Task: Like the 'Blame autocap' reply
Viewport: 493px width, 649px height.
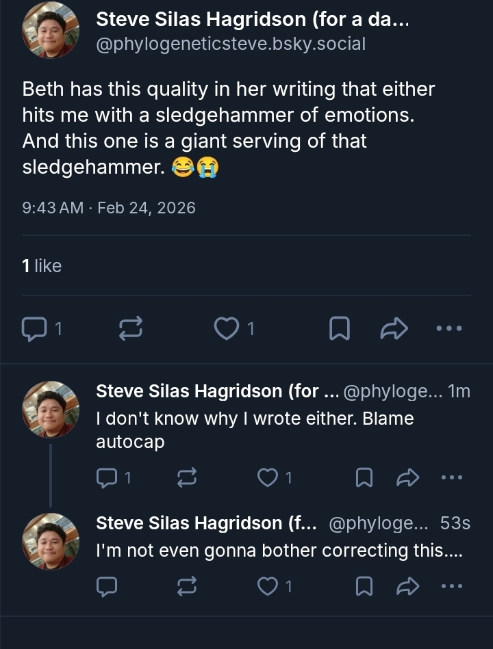Action: (267, 478)
